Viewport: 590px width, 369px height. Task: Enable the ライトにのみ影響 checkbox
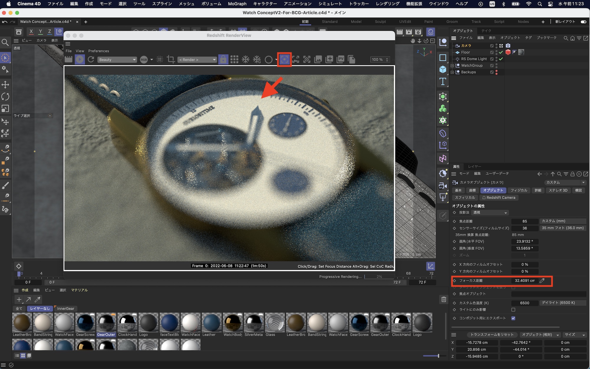(513, 310)
